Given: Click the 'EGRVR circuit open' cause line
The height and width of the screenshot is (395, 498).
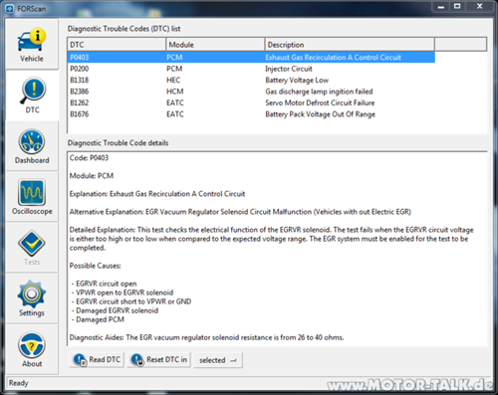Looking at the screenshot, I should point(105,284).
